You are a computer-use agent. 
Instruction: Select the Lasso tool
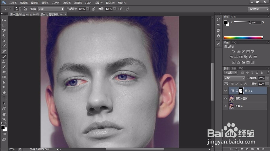coord(4,31)
